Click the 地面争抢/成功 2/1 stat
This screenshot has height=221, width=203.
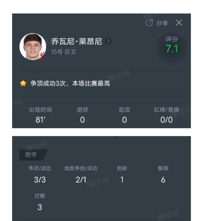click(81, 174)
